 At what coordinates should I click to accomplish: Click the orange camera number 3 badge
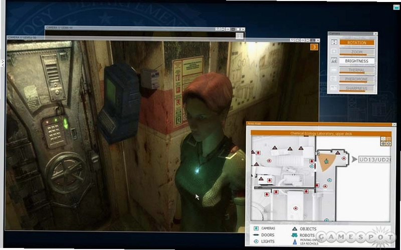(314, 47)
